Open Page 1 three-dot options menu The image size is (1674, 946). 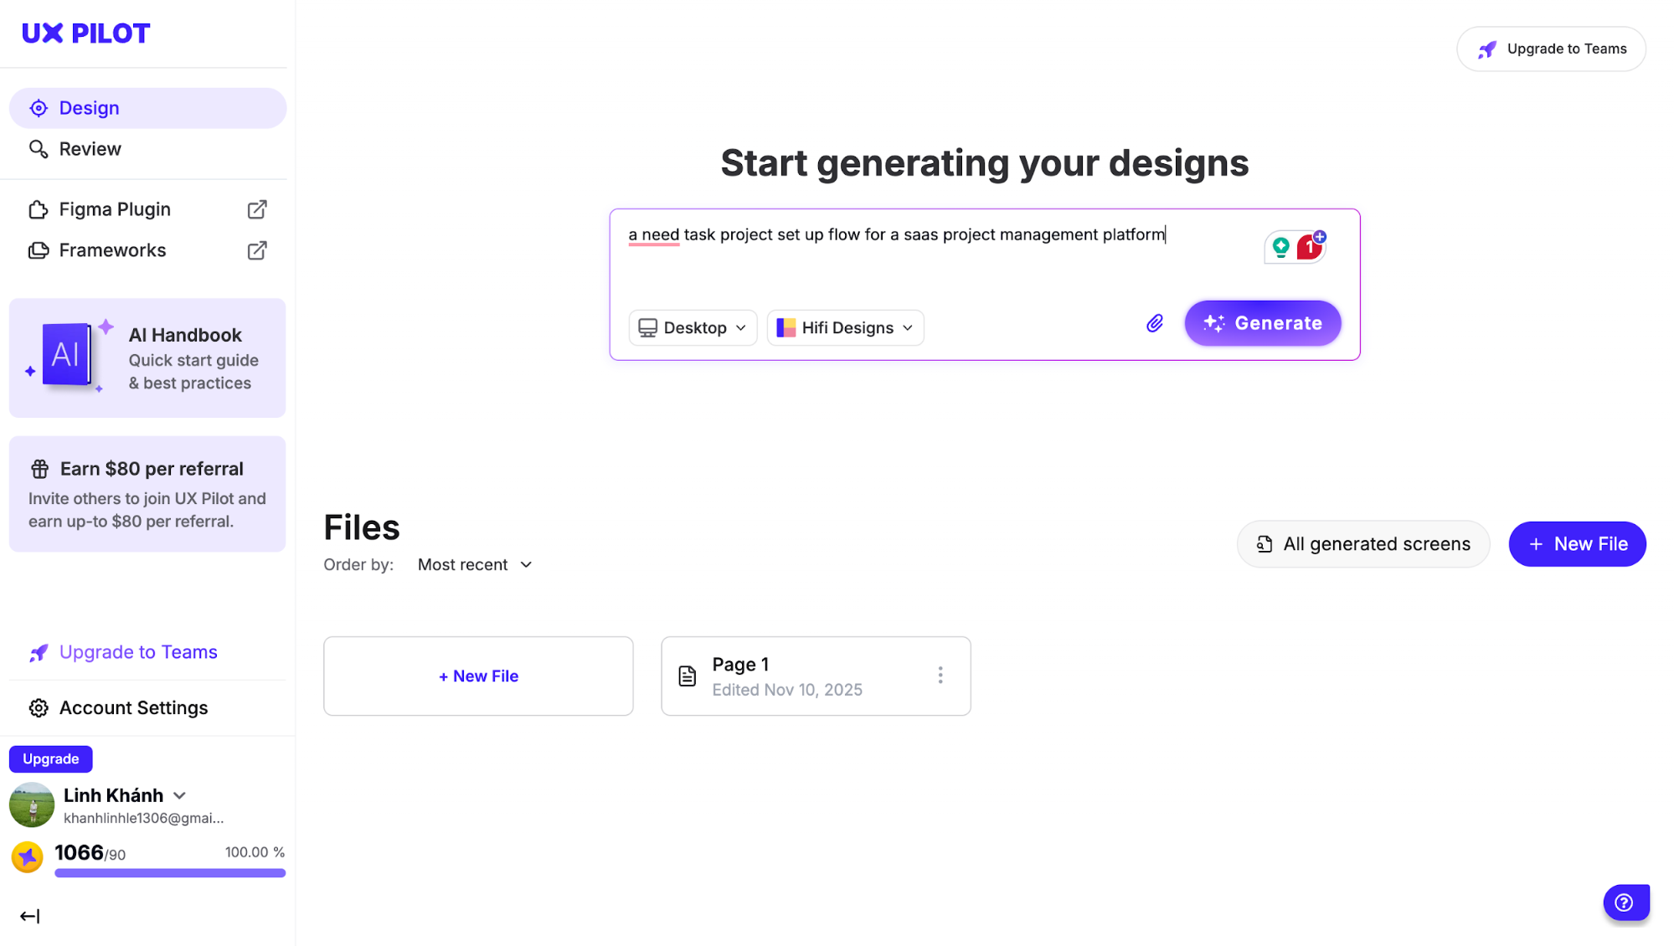940,676
